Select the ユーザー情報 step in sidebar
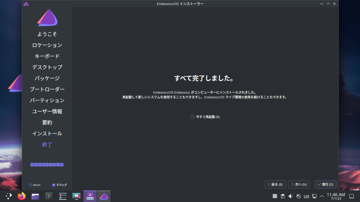360x202 pixels. 47,112
